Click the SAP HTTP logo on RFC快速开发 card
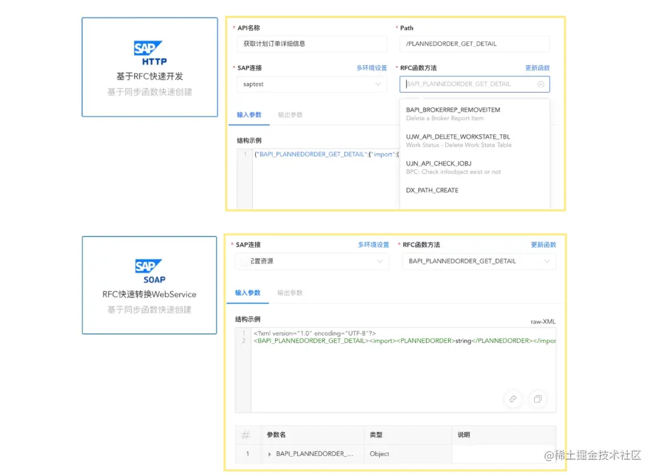 pyautogui.click(x=149, y=52)
